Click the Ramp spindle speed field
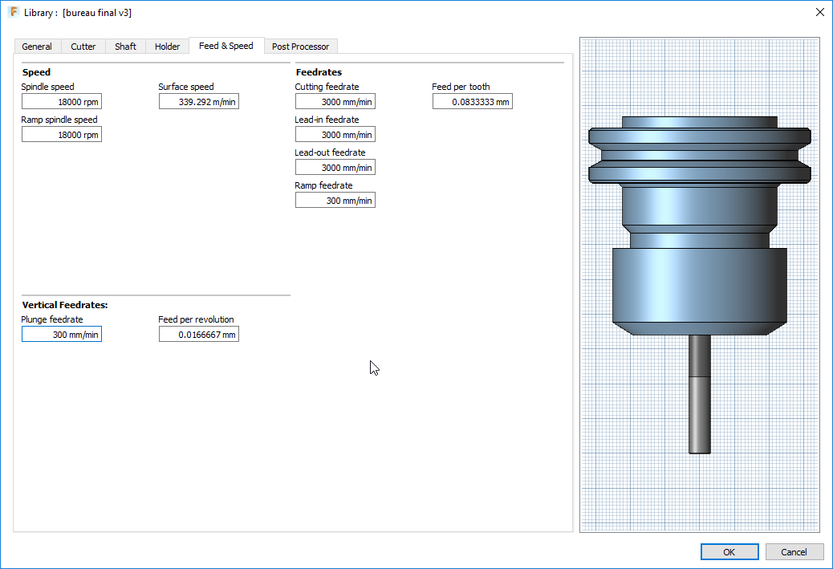The height and width of the screenshot is (569, 833). point(62,134)
